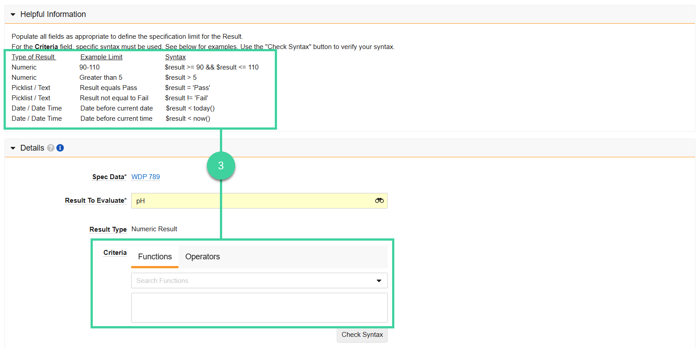Click inside the empty Criteria editor box
The height and width of the screenshot is (348, 699).
tap(259, 307)
